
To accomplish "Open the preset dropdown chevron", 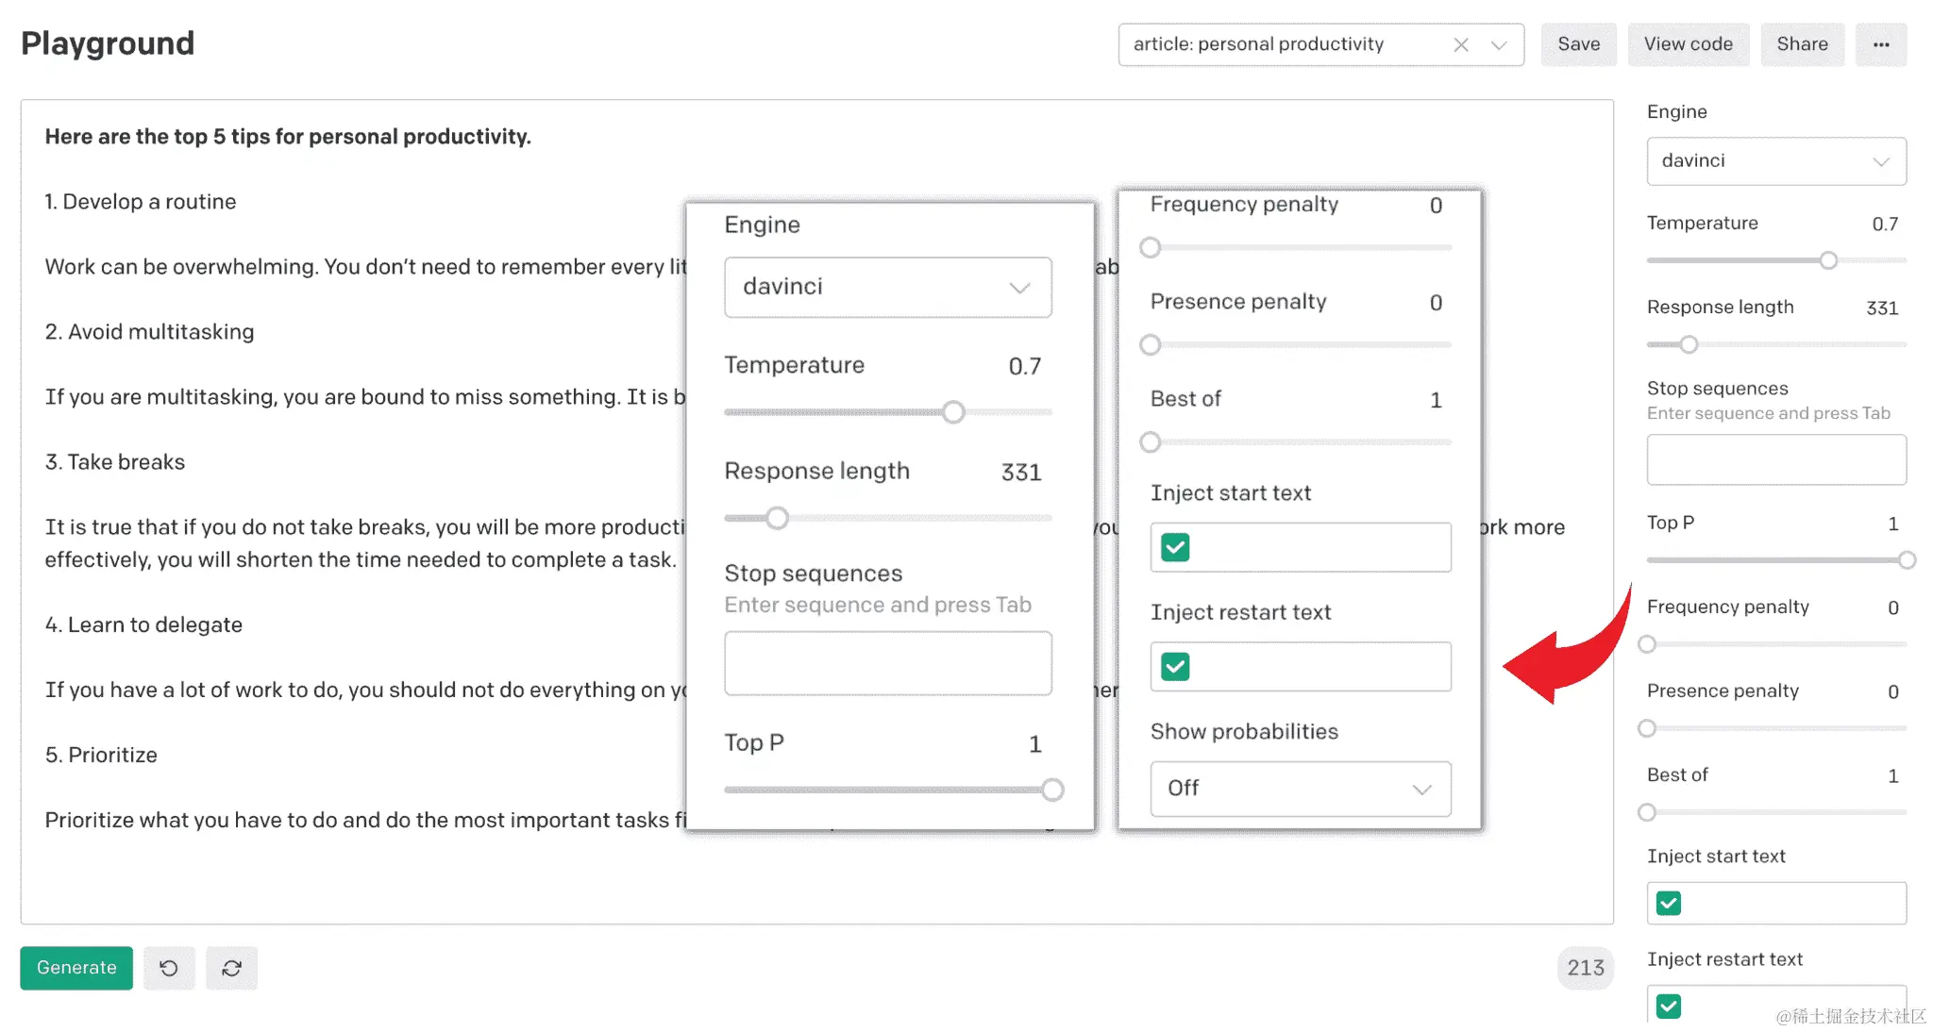I will (x=1499, y=44).
